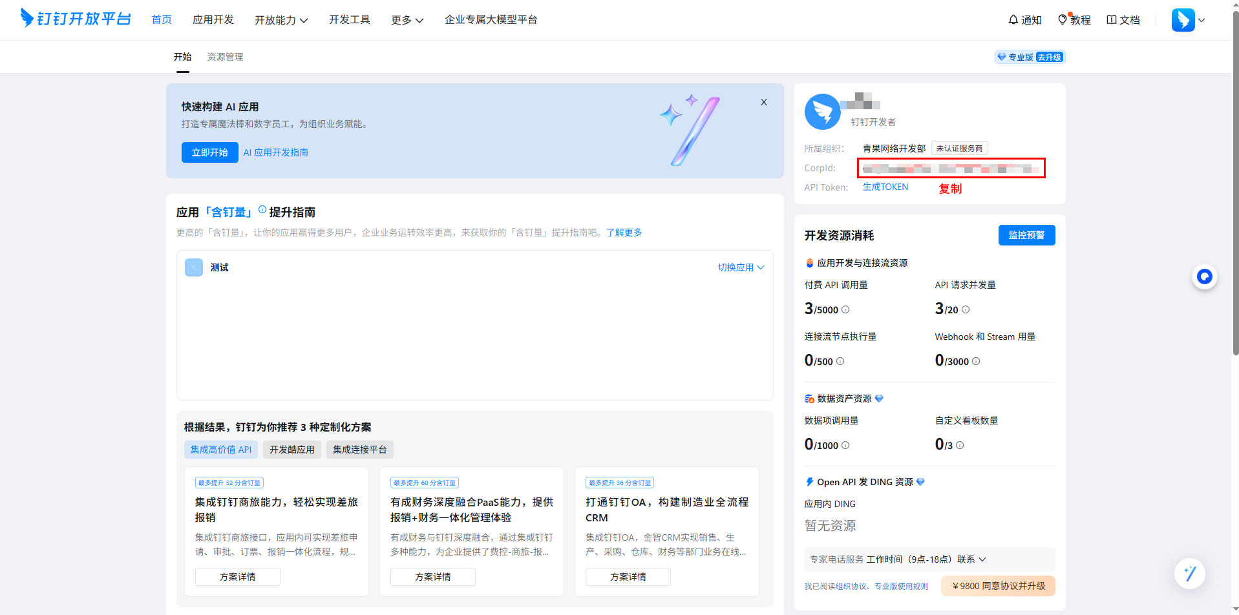
Task: Click the 最多提升 60 分含钉量 badge
Action: pos(425,483)
